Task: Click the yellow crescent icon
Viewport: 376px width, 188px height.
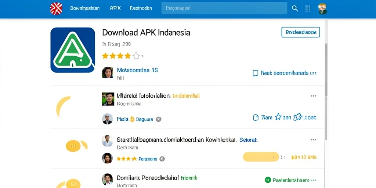Action: point(63,106)
